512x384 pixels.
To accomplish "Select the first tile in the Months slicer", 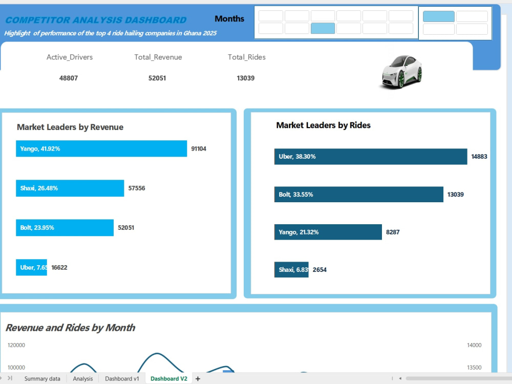I will (271, 16).
